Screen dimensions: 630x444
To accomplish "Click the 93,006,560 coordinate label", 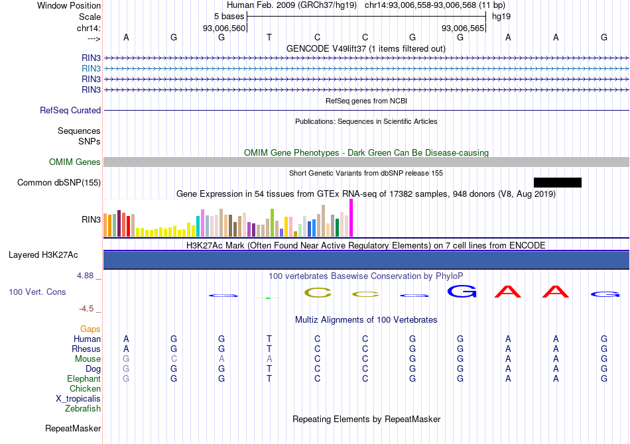I will click(223, 28).
